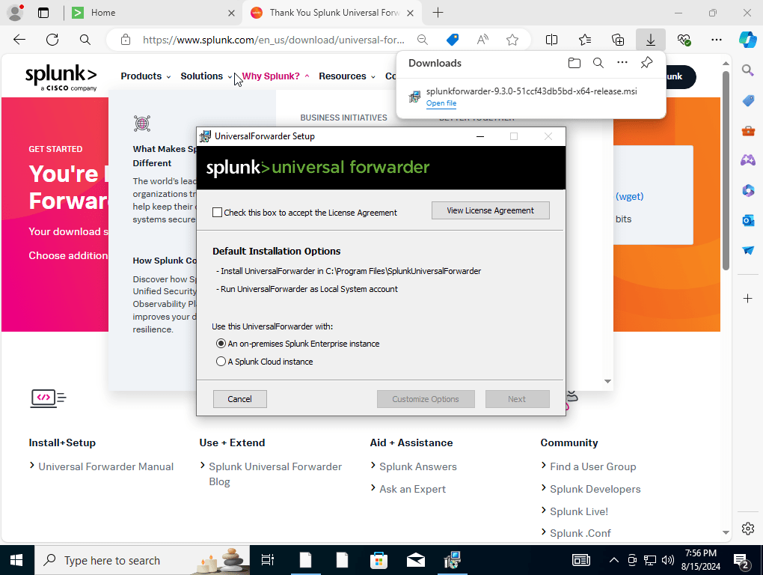
Task: Expand the Solutions menu
Action: [206, 76]
